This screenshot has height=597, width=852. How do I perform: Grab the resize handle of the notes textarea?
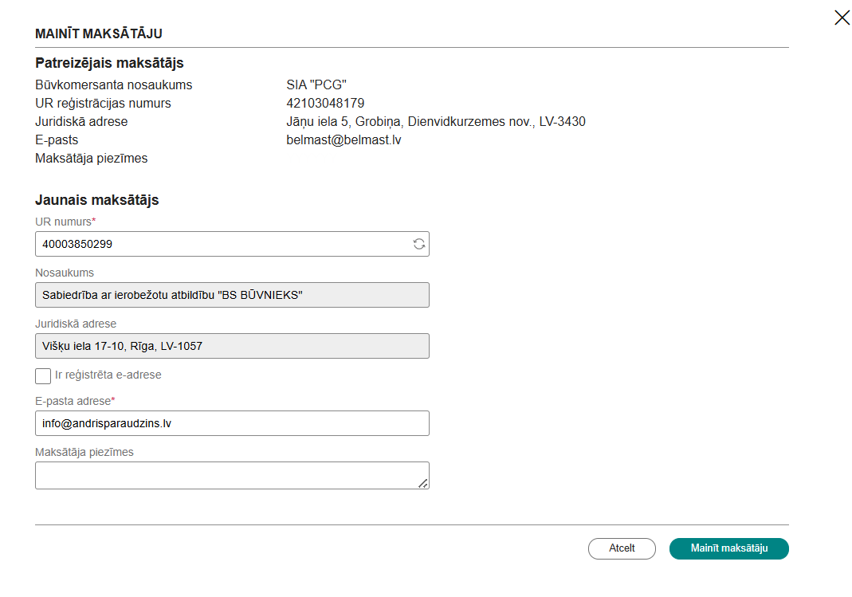[x=422, y=482]
